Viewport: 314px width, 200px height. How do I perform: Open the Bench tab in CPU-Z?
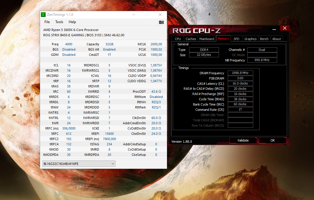[264, 39]
